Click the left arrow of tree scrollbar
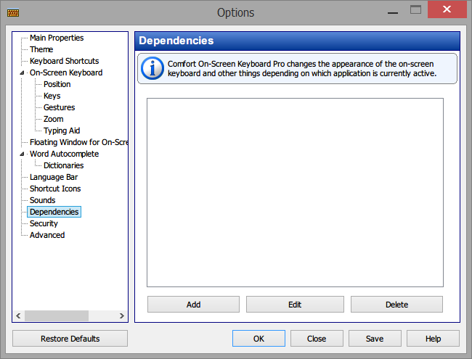Screen dimensions: 472x359 tap(18, 315)
